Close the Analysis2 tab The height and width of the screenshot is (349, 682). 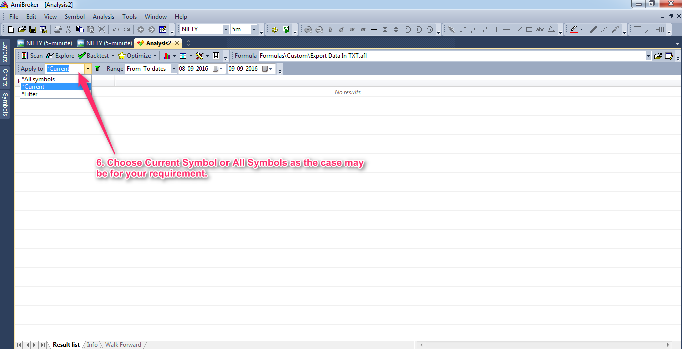(176, 43)
